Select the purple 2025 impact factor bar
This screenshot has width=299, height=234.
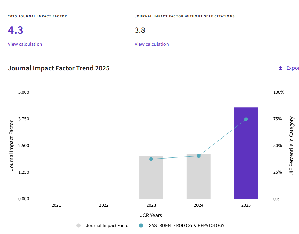point(246,153)
